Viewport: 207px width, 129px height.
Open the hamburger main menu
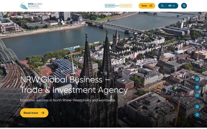click(x=184, y=6)
